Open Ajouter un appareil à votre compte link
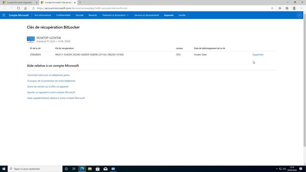 pyautogui.click(x=51, y=92)
